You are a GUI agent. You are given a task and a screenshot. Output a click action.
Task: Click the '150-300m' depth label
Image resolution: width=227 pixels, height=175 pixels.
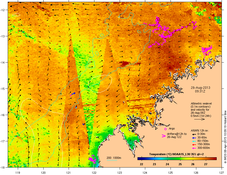(x=204, y=144)
